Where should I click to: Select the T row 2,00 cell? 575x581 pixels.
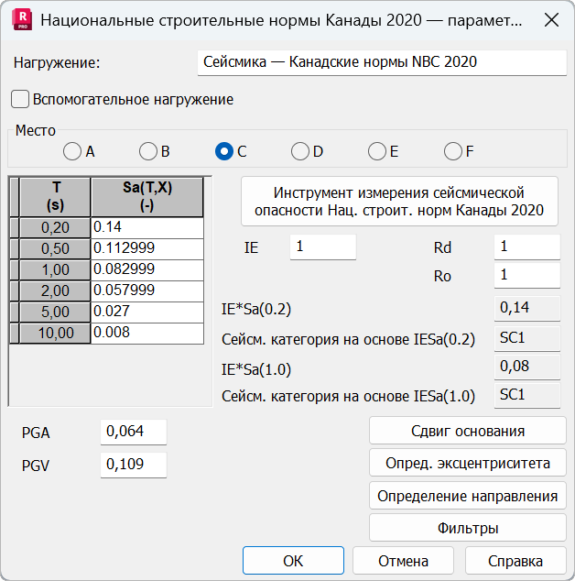55,290
